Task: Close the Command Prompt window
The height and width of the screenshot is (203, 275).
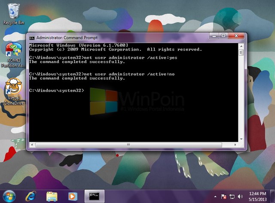Action: [236, 36]
